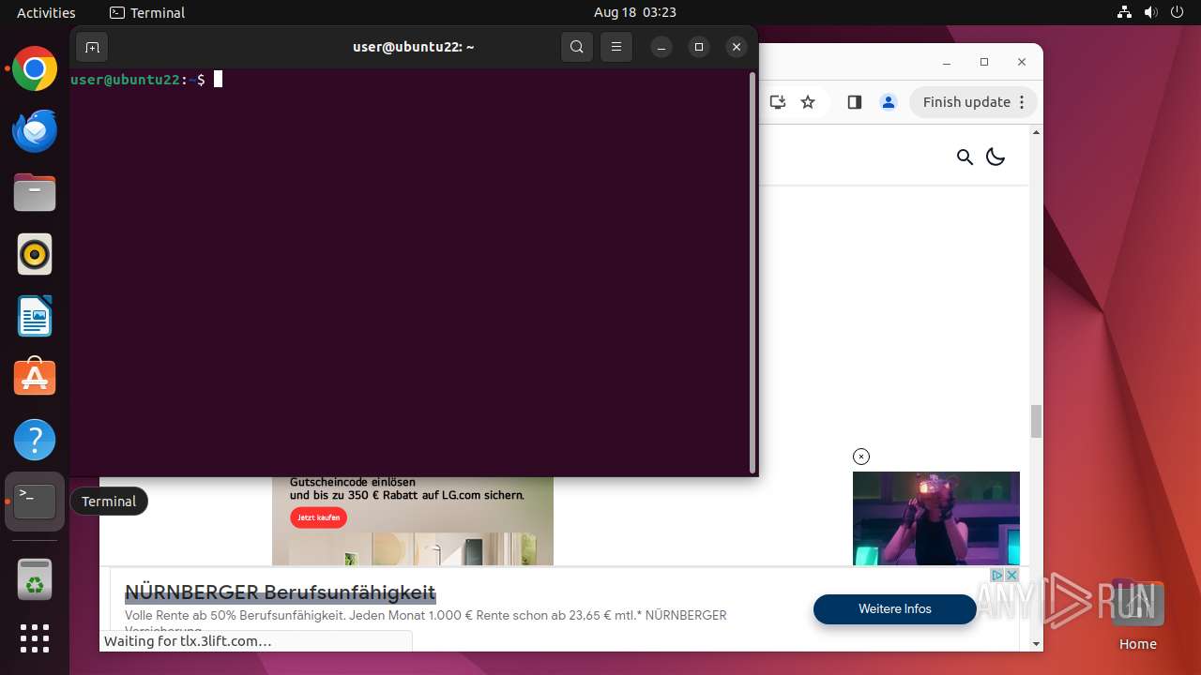1201x675 pixels.
Task: Open the Files manager dock icon
Action: coord(35,193)
